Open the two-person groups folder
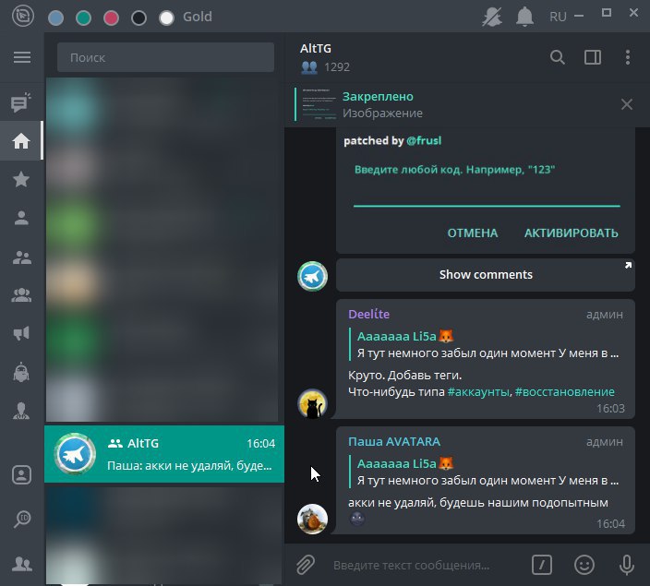The width and height of the screenshot is (650, 586). coord(21,257)
